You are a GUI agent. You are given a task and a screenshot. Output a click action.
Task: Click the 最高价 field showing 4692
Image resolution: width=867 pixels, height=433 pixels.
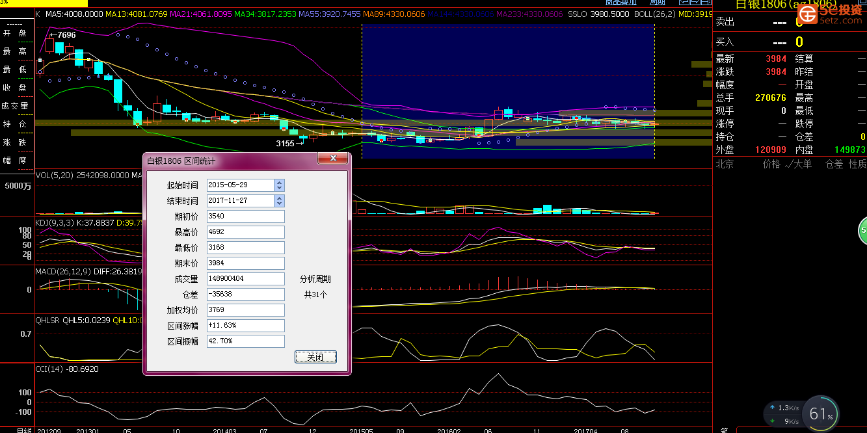(x=246, y=232)
